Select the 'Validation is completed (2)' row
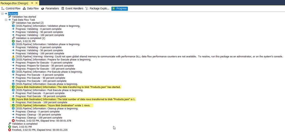The width and height of the screenshot is (285, 138). 30,38
